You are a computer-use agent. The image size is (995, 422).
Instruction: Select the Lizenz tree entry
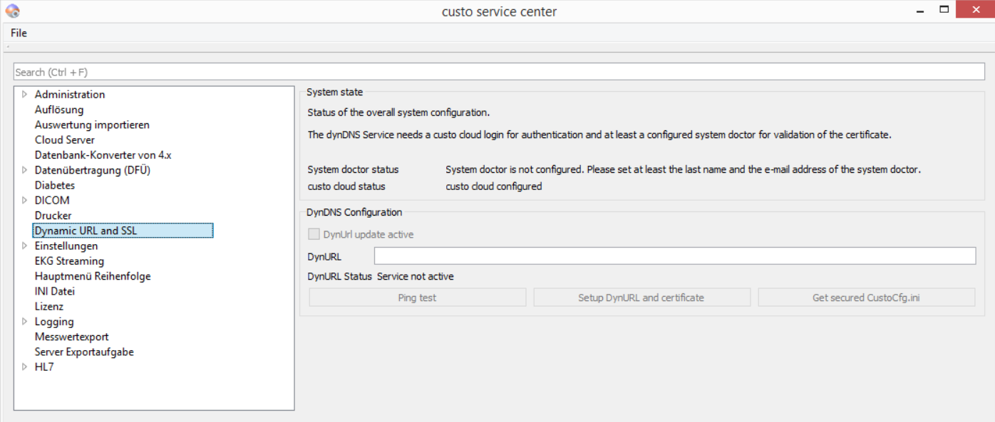[x=49, y=306]
